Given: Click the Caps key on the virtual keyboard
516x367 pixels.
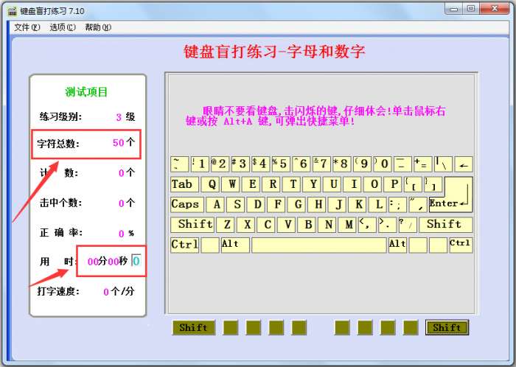Looking at the screenshot, I should [x=187, y=205].
